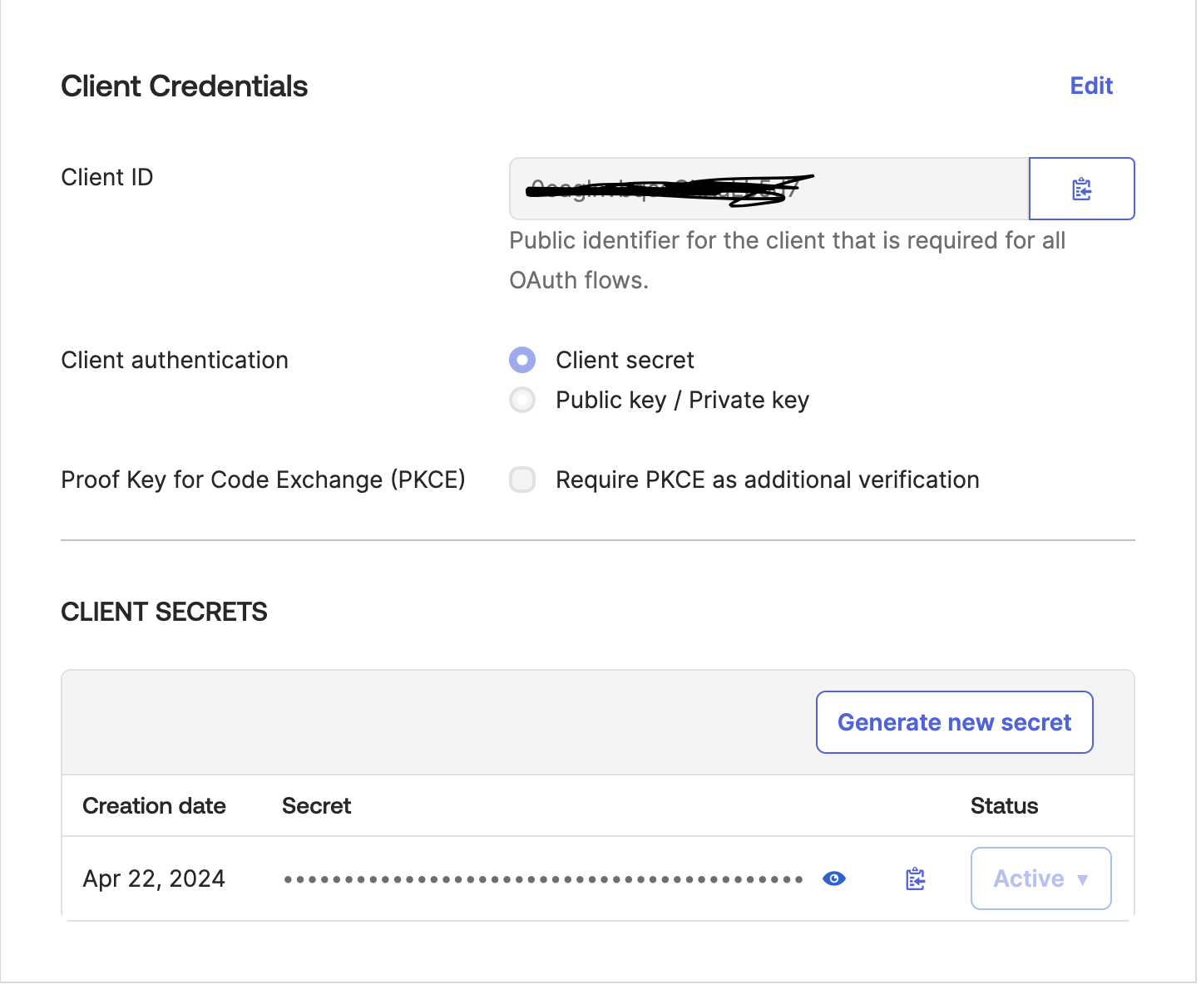Click the masked secret dots
Viewport: 1201px width, 984px height.
click(x=542, y=878)
